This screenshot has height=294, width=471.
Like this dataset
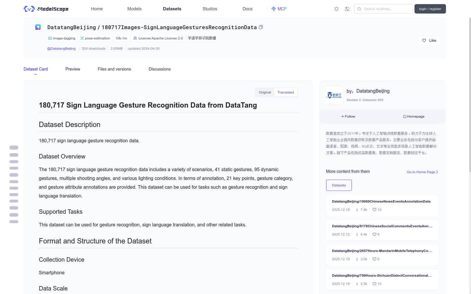(x=429, y=41)
